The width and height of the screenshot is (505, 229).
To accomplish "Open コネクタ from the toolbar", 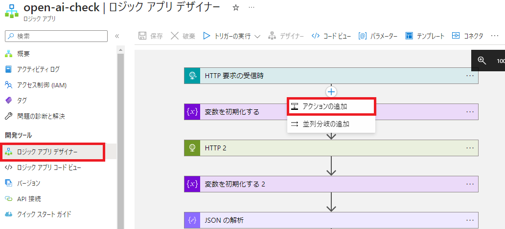I will (467, 36).
